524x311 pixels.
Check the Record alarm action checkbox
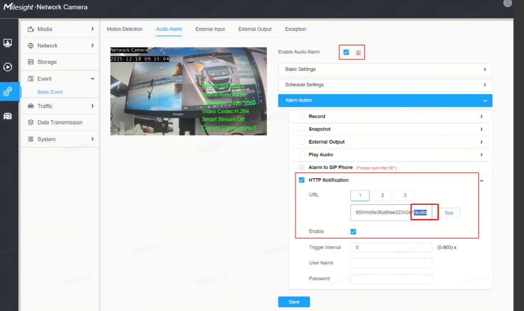301,117
